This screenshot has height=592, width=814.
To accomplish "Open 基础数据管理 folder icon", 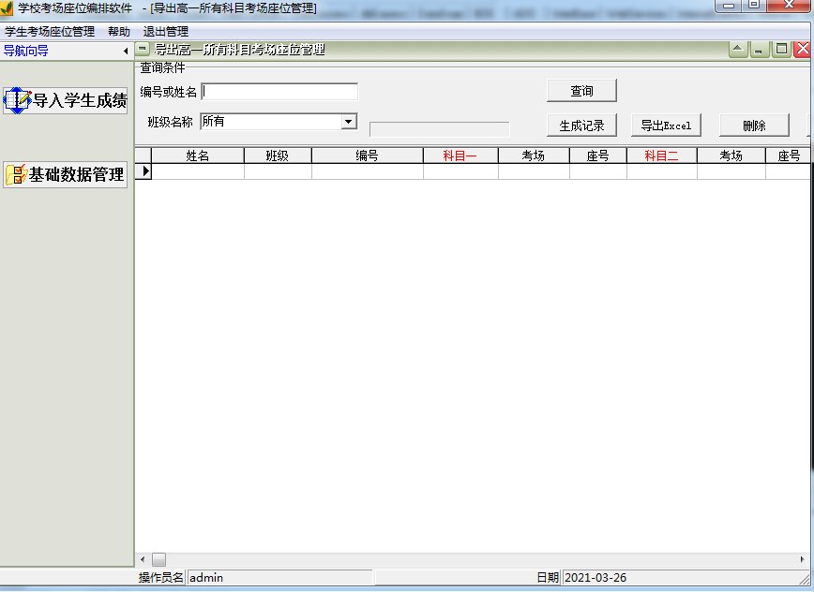I will pos(16,175).
